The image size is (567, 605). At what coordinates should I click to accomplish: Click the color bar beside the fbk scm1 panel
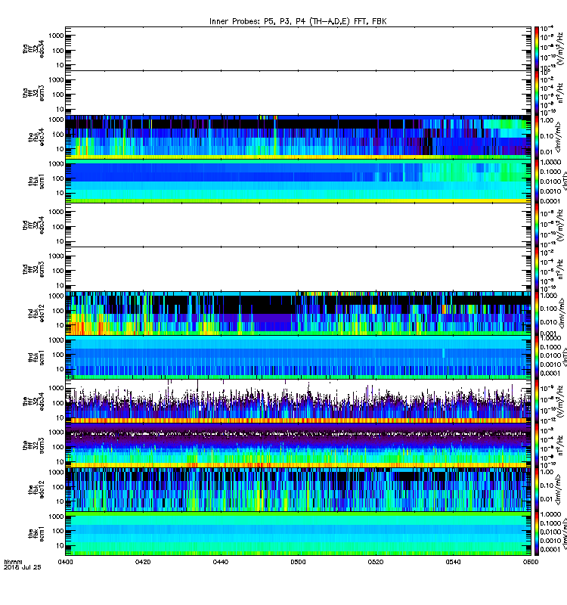(537, 534)
